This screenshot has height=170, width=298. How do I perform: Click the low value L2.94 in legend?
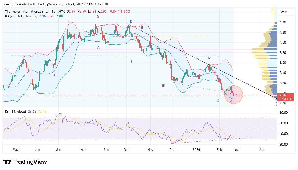92,12
